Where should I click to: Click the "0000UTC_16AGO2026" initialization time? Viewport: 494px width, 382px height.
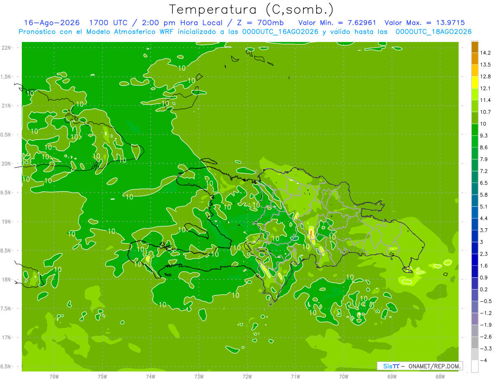click(280, 32)
